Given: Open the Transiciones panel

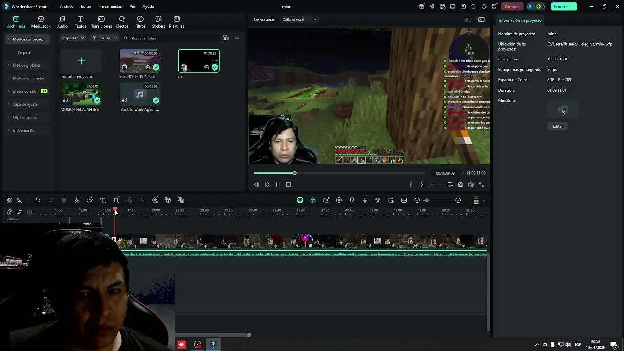Looking at the screenshot, I should tap(101, 22).
